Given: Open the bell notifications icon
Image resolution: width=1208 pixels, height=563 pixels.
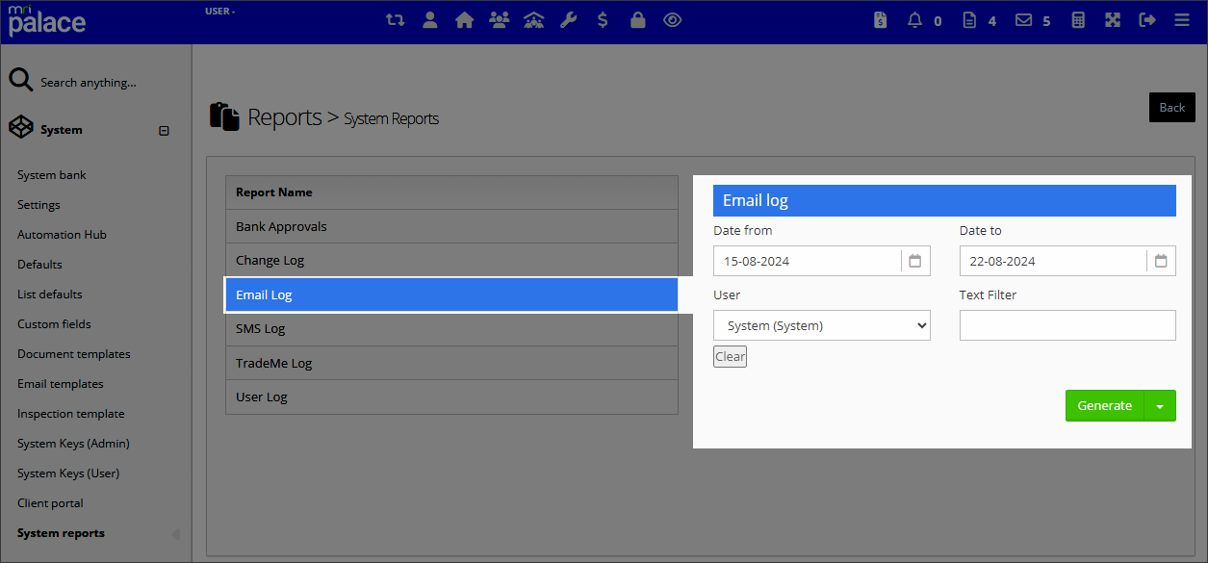Looking at the screenshot, I should coord(914,19).
